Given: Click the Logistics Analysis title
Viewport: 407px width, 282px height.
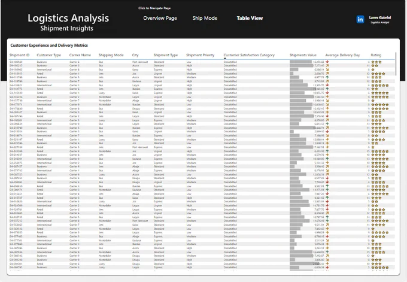Looking at the screenshot, I should [68, 18].
